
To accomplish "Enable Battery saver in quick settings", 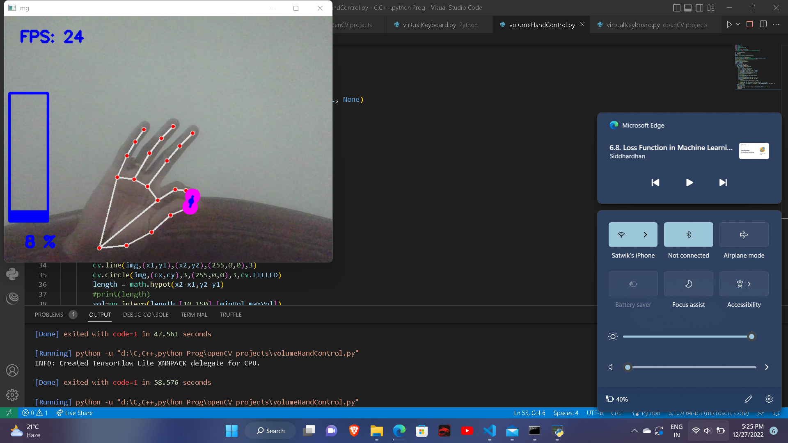I will click(633, 284).
